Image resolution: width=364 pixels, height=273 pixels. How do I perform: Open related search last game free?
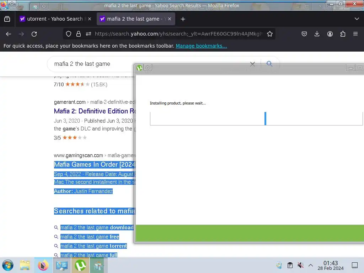click(90, 237)
